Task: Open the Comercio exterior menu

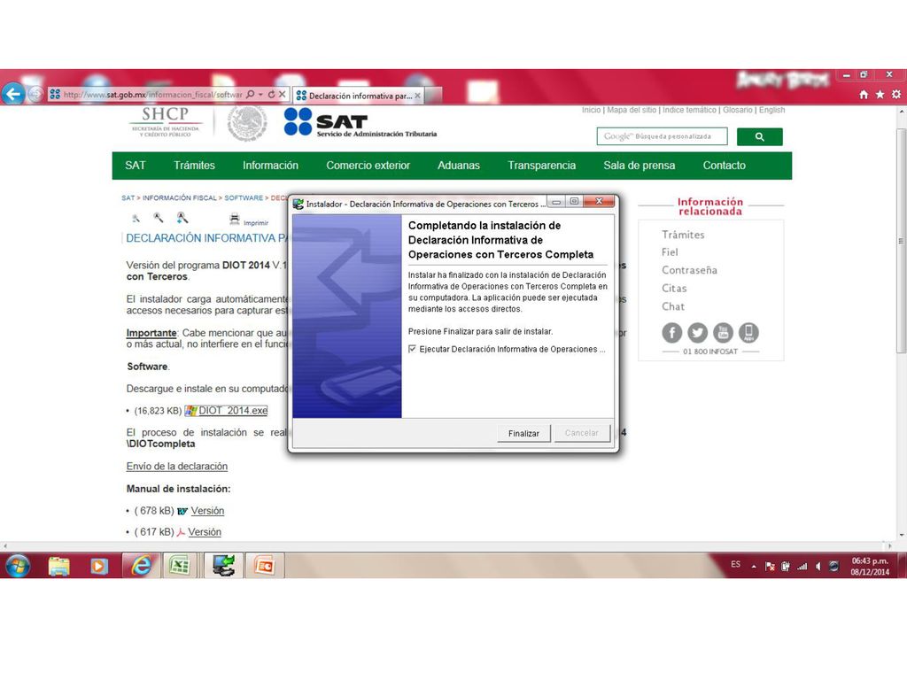Action: pos(368,166)
